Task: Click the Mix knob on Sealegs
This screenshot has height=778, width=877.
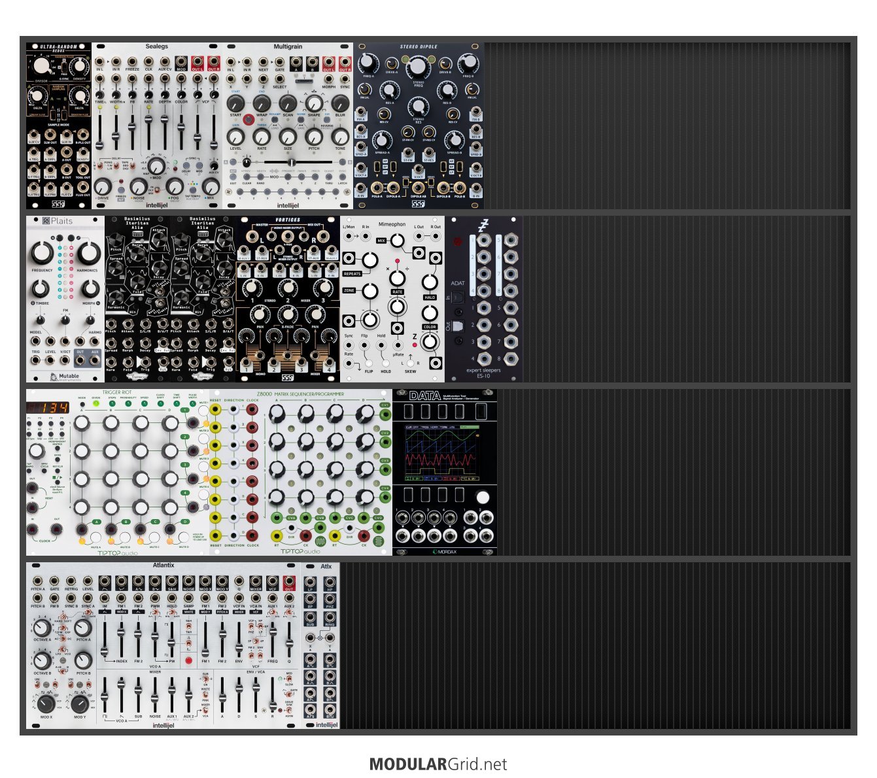Action: (x=210, y=188)
